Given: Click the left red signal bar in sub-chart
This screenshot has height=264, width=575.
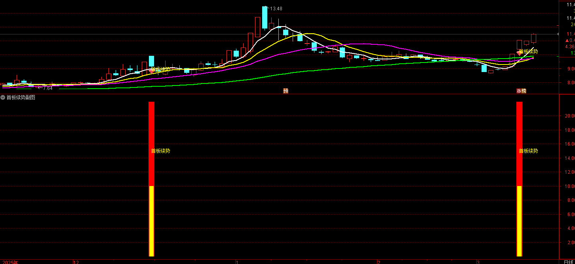Looking at the screenshot, I should coord(151,144).
